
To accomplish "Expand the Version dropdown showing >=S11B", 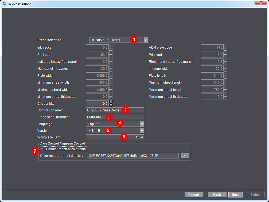I will tap(142, 130).
